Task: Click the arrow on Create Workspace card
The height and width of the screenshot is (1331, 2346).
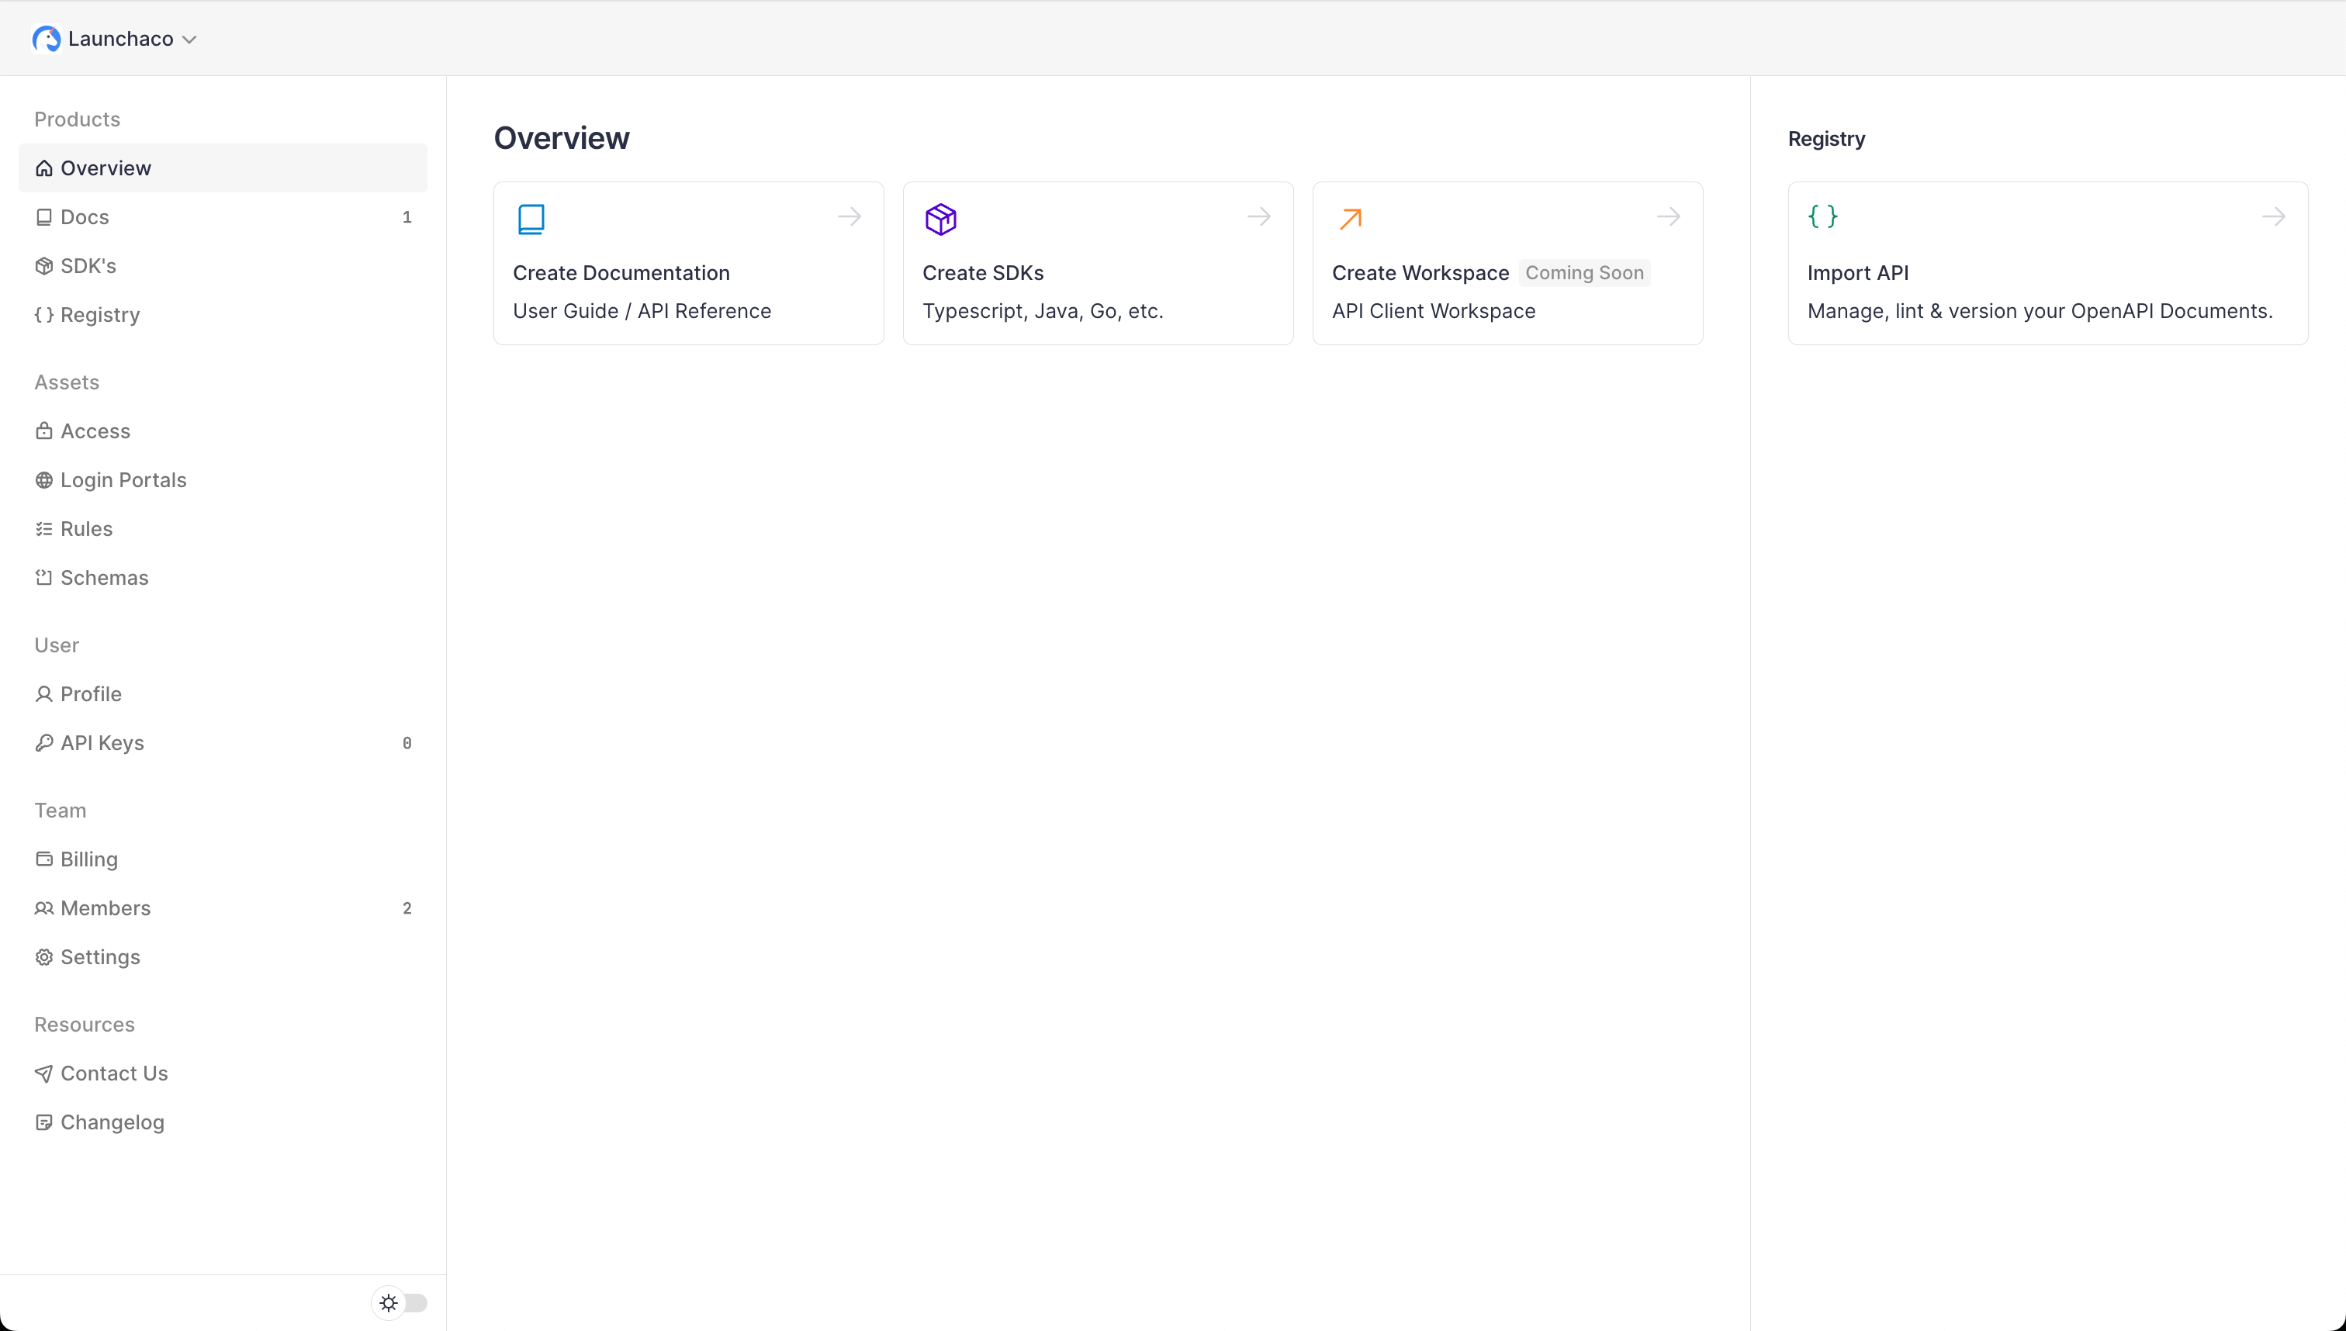Action: point(1669,216)
